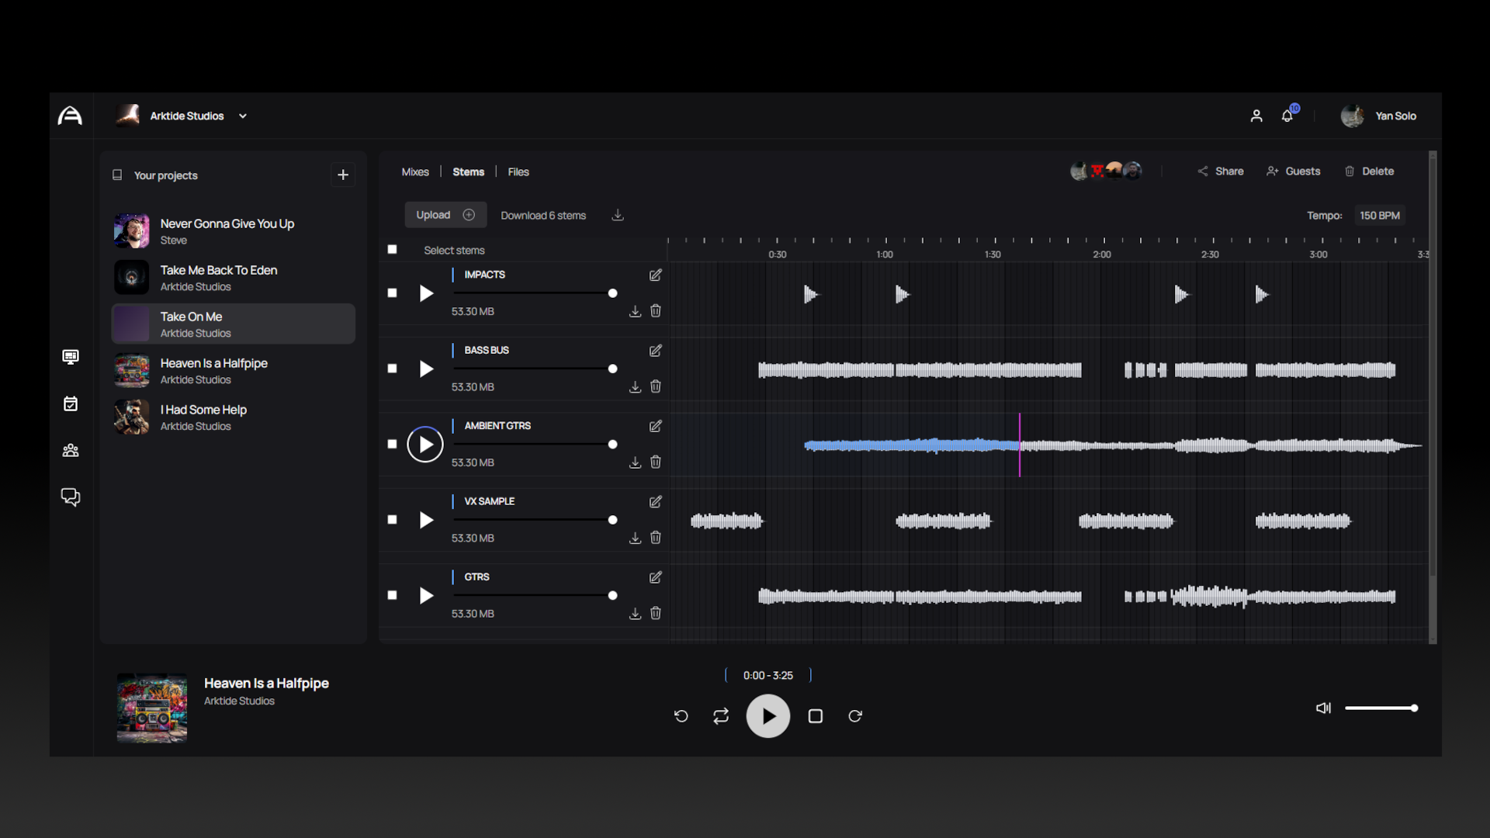Image resolution: width=1490 pixels, height=838 pixels.
Task: Switch to the Files tab
Action: point(518,171)
